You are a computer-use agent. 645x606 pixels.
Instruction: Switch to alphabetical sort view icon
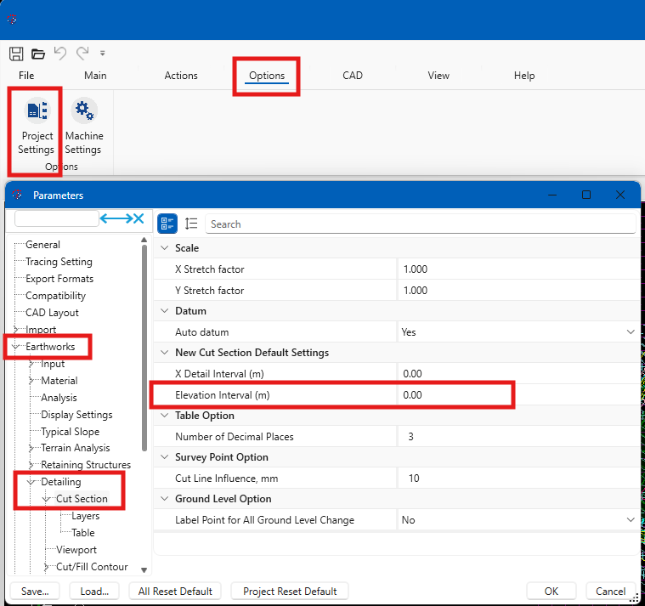[x=191, y=224]
